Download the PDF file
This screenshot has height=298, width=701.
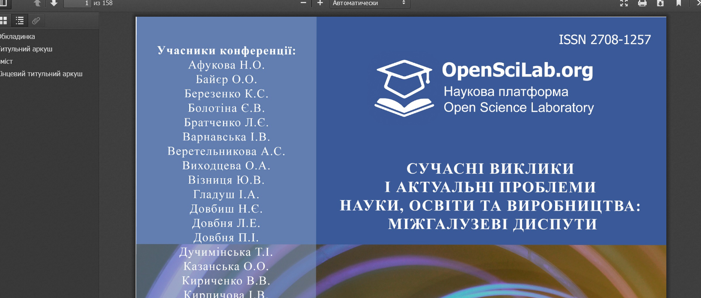660,3
